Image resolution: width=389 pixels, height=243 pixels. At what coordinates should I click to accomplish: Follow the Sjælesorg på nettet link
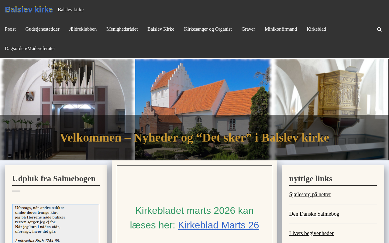coord(310,194)
